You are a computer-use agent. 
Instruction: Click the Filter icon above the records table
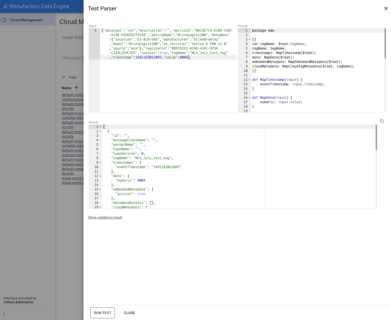click(x=64, y=77)
